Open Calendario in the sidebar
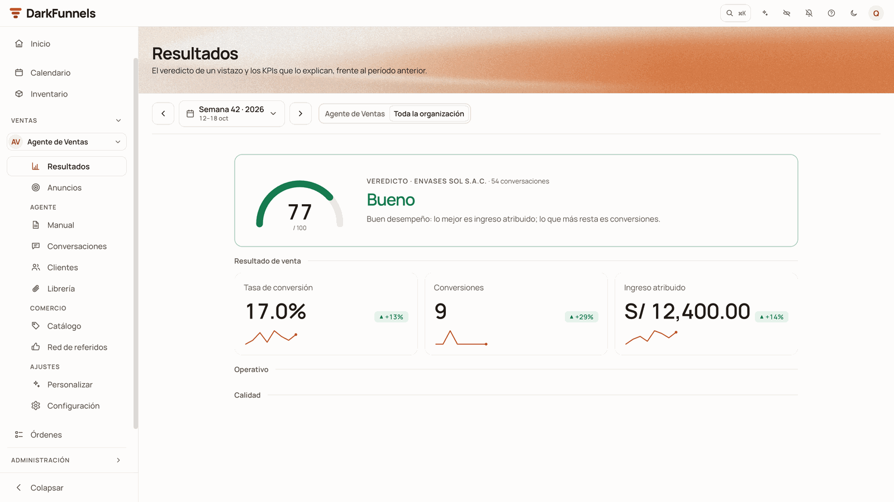This screenshot has height=502, width=894. click(66, 73)
